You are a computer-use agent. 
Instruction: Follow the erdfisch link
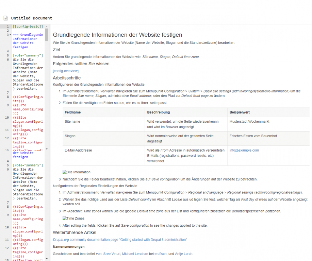pos(160,254)
